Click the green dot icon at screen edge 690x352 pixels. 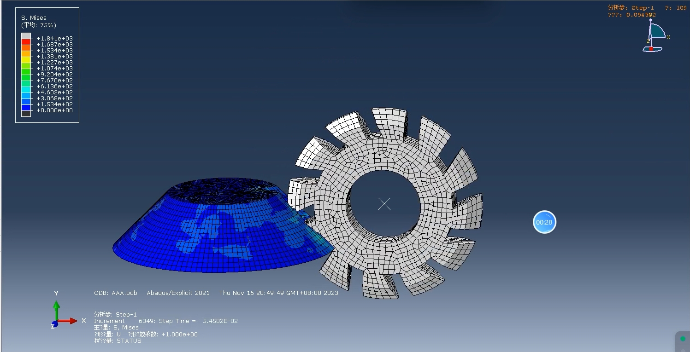(x=683, y=339)
